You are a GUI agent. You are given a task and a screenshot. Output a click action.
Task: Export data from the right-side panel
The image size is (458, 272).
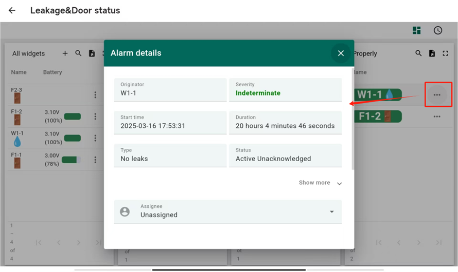click(432, 53)
